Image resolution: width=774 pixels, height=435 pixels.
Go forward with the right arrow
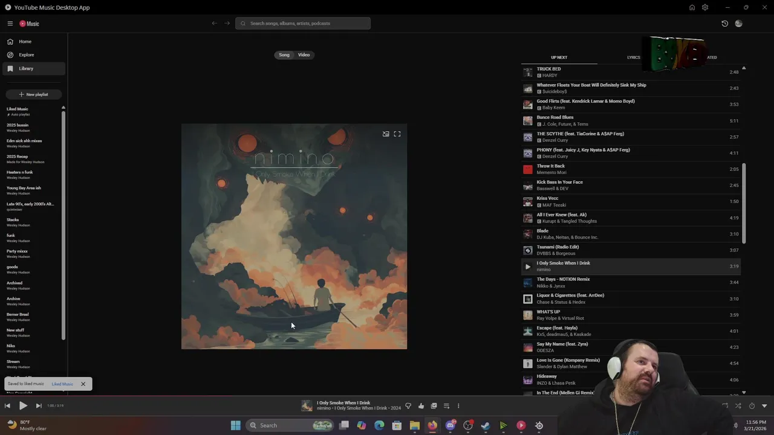click(227, 24)
